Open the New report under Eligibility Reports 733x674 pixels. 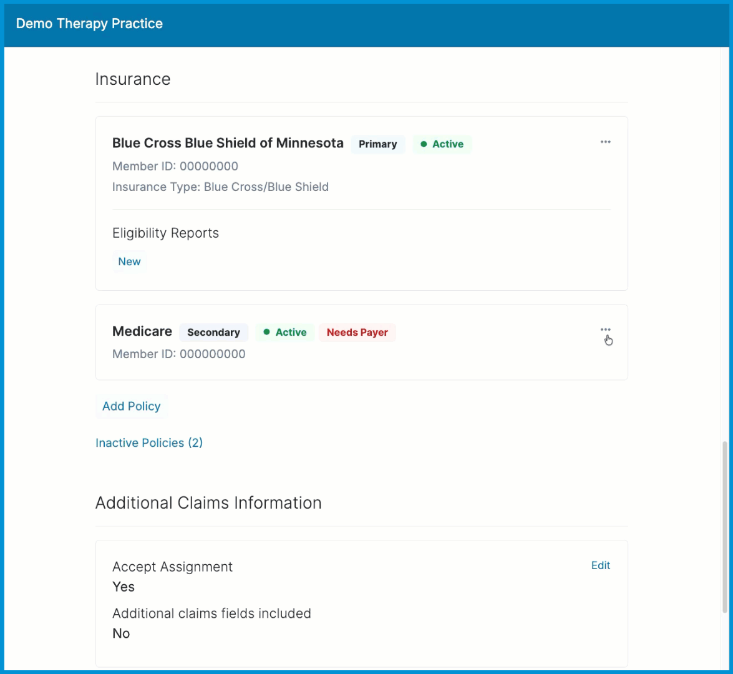129,261
